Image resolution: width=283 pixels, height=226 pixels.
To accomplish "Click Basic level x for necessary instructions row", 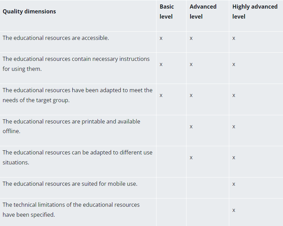I will pos(161,64).
